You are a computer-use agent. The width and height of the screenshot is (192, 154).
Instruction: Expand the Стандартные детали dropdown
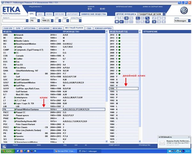[164, 14]
